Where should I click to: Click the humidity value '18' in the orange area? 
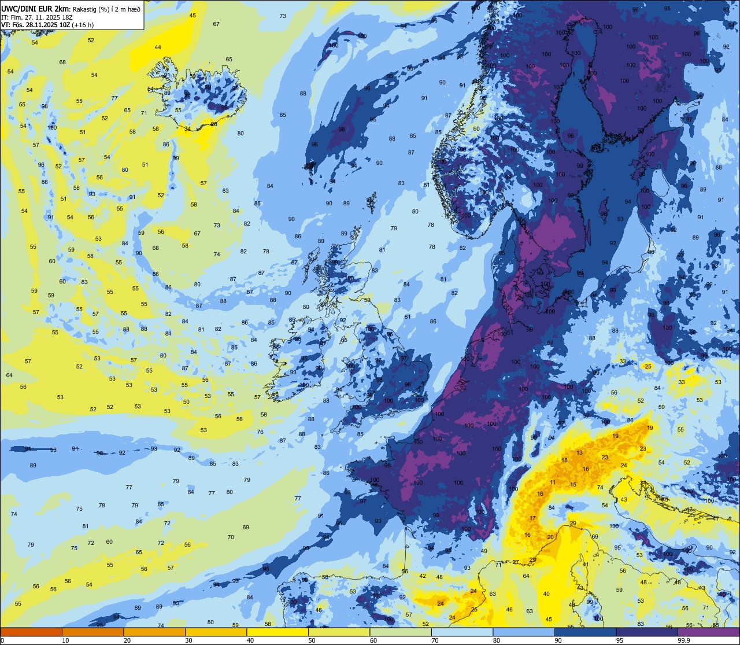[565, 460]
